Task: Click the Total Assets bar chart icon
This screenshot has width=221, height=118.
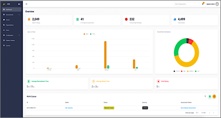Action: (175, 19)
